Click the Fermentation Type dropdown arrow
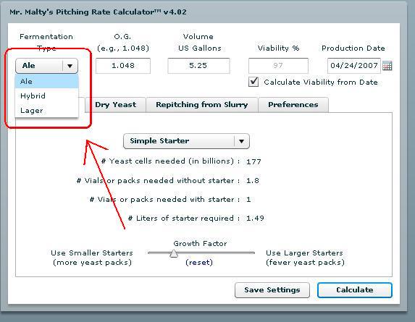Image resolution: width=415 pixels, height=322 pixels. click(x=70, y=66)
